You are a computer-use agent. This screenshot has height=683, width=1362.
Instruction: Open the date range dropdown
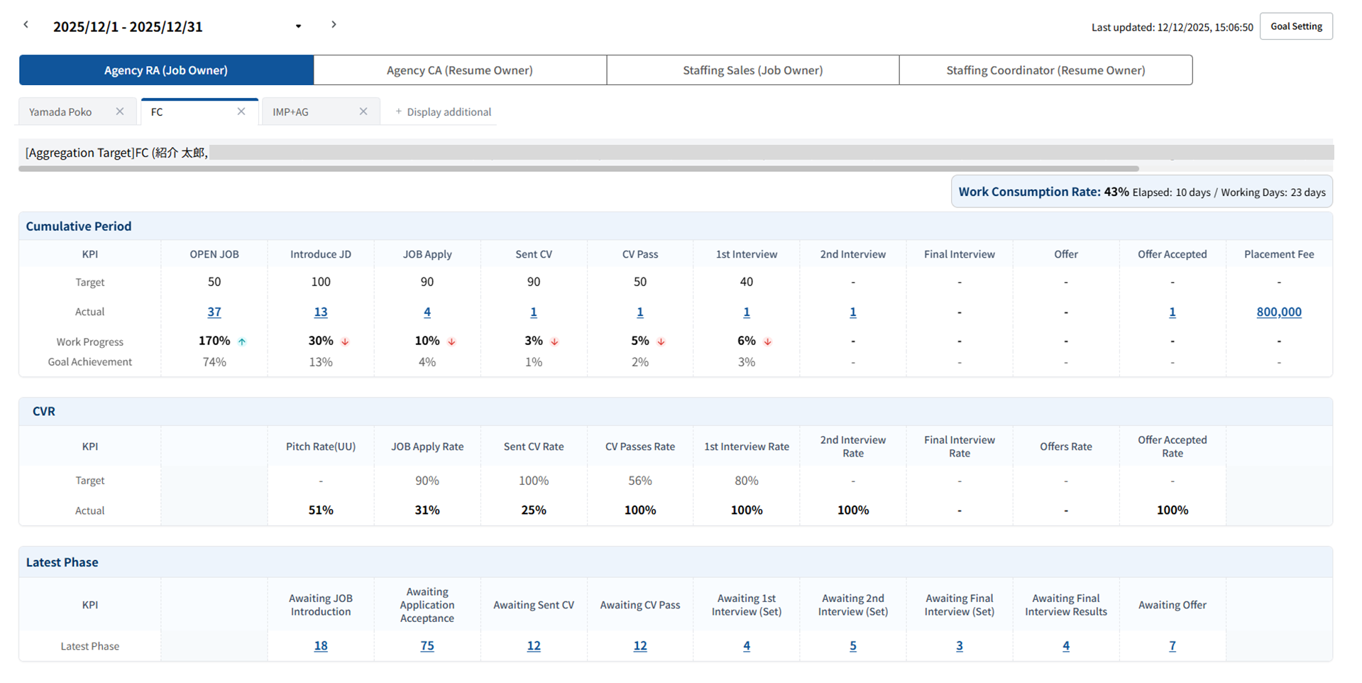point(298,26)
